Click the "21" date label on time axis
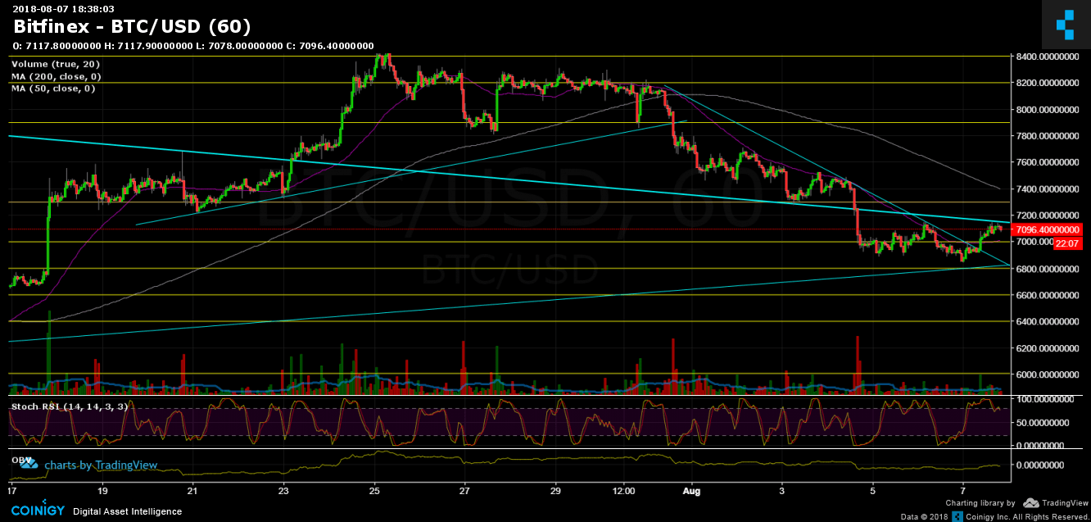The width and height of the screenshot is (1091, 522). click(192, 492)
